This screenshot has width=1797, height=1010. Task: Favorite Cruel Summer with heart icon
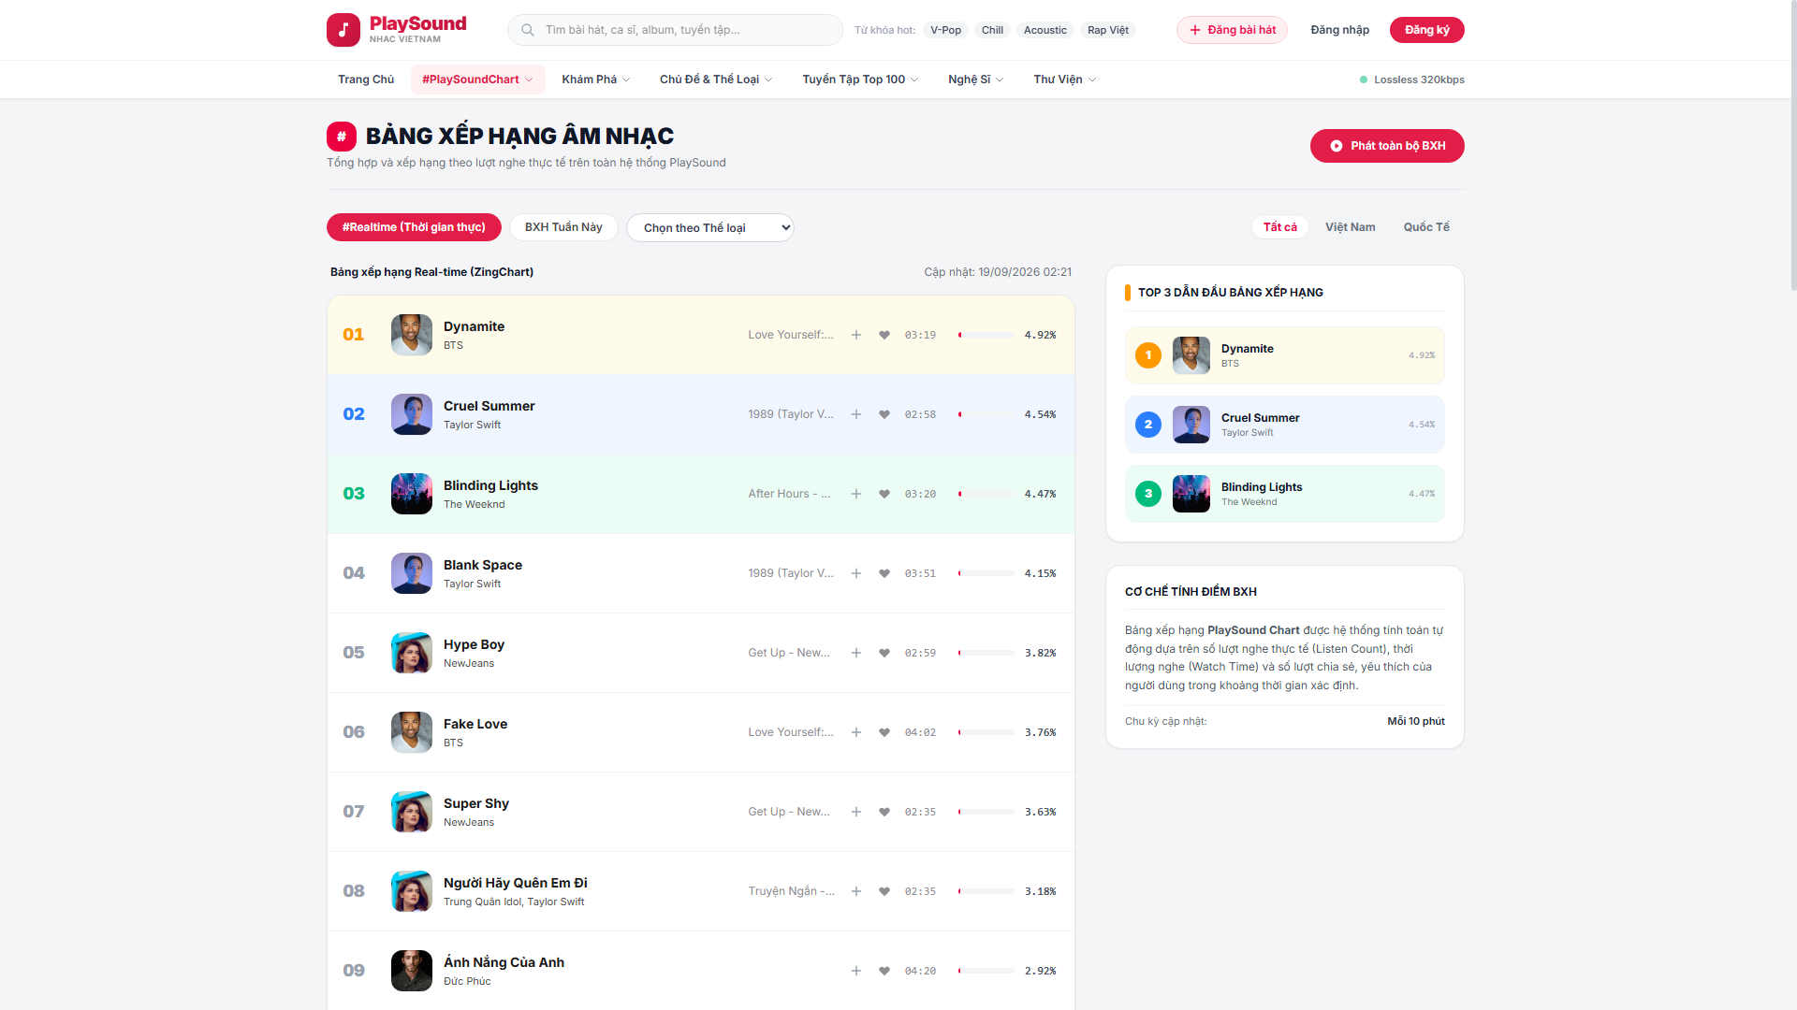click(x=884, y=414)
